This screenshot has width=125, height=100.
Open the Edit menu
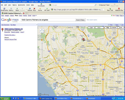tap(5, 5)
